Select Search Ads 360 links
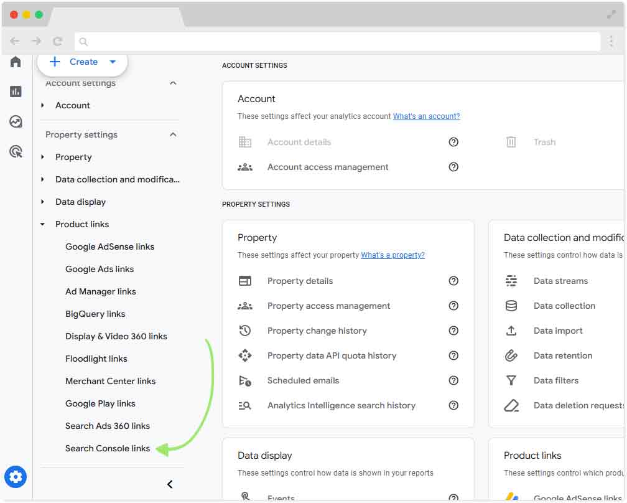 pyautogui.click(x=108, y=426)
